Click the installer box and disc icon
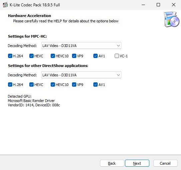The height and width of the screenshot is (170, 181). coord(171,19)
